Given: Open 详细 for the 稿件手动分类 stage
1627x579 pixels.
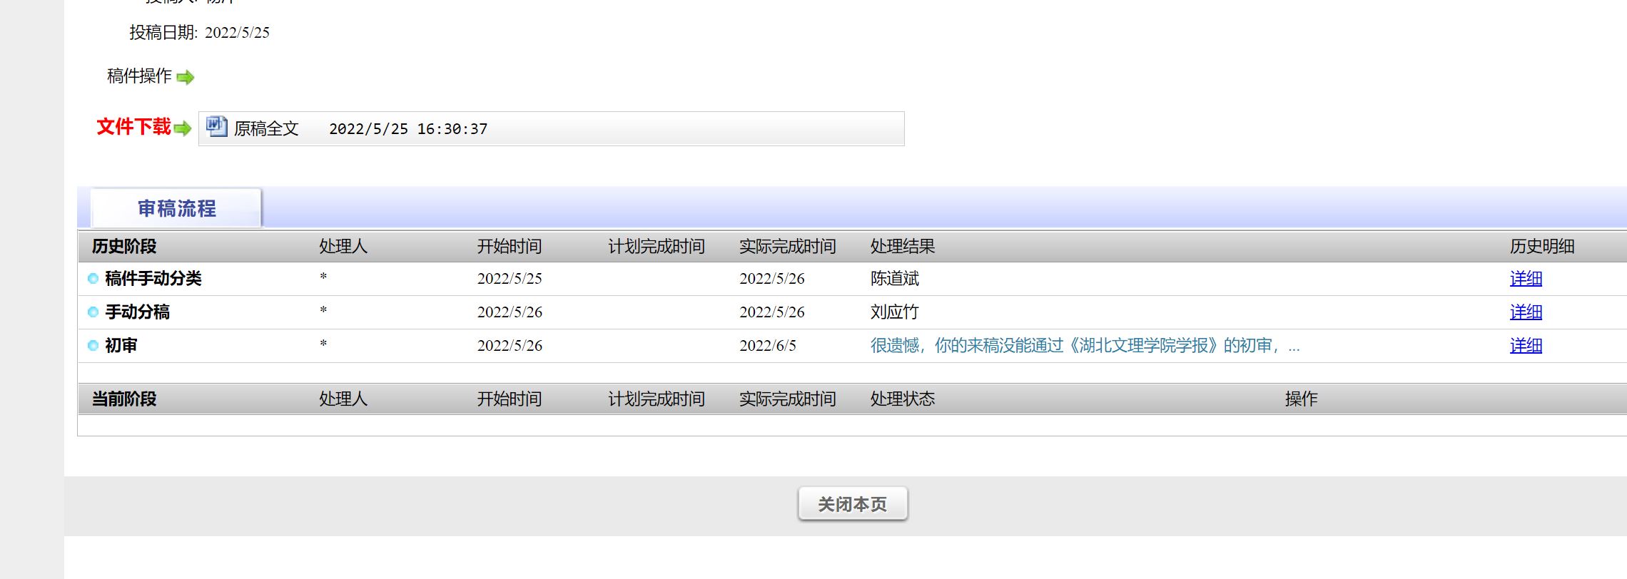Looking at the screenshot, I should coord(1526,279).
